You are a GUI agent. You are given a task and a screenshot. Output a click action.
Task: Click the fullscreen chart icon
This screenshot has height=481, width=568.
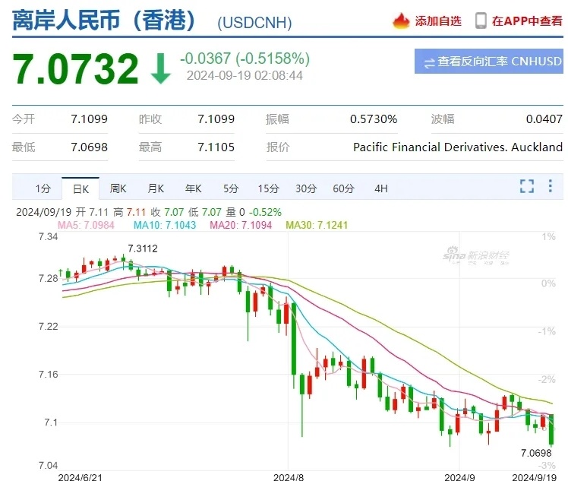[526, 187]
